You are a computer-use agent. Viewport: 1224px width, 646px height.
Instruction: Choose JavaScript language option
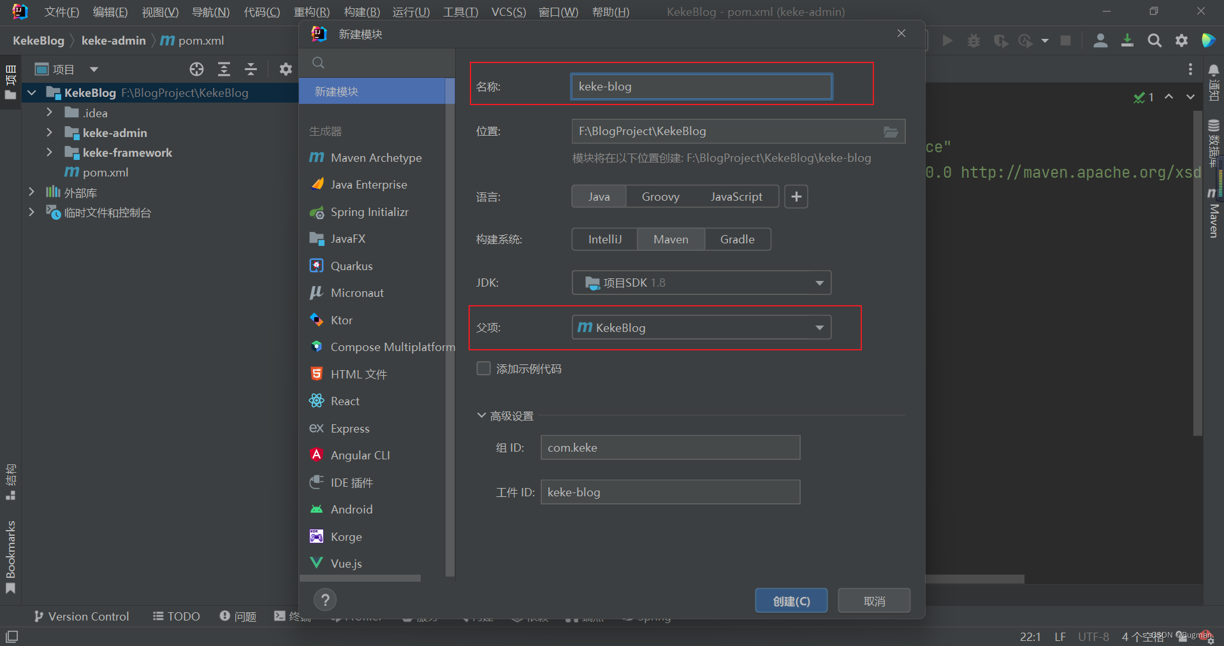(736, 197)
